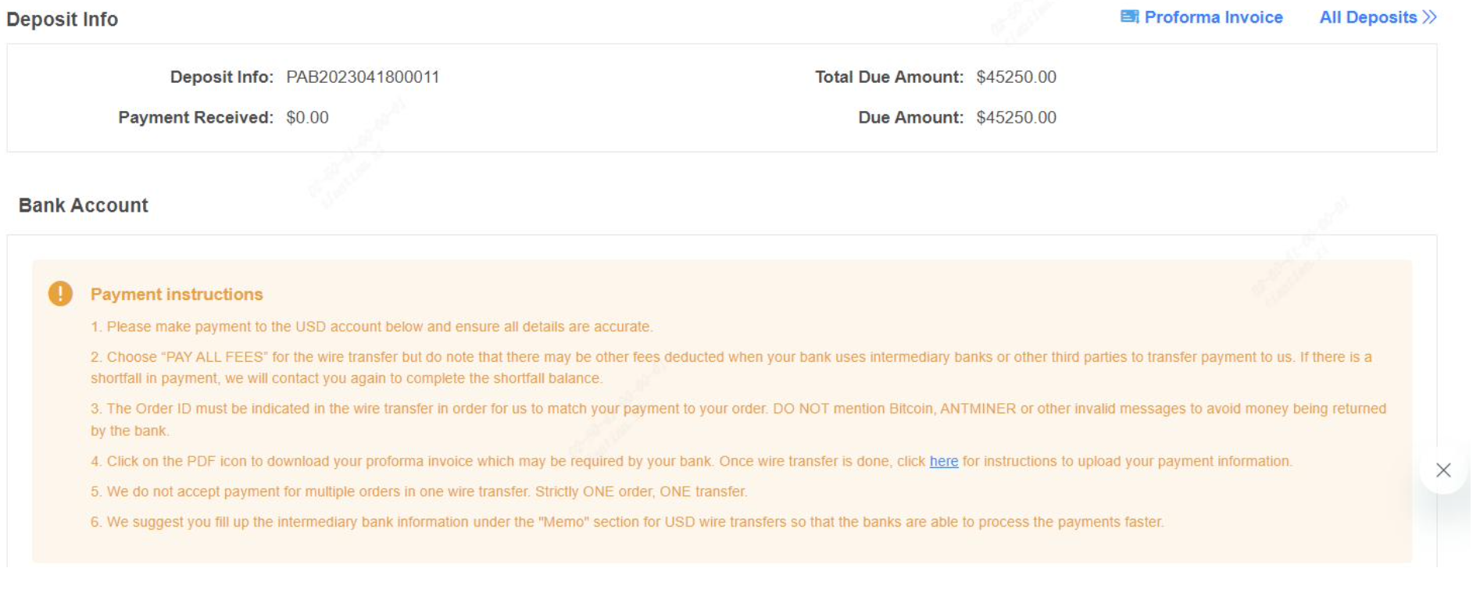Click the PAY ALL FEES instruction text
1480x611 pixels.
pos(731,368)
